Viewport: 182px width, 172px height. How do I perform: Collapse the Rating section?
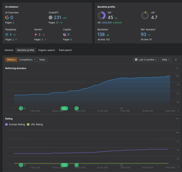click(x=177, y=118)
